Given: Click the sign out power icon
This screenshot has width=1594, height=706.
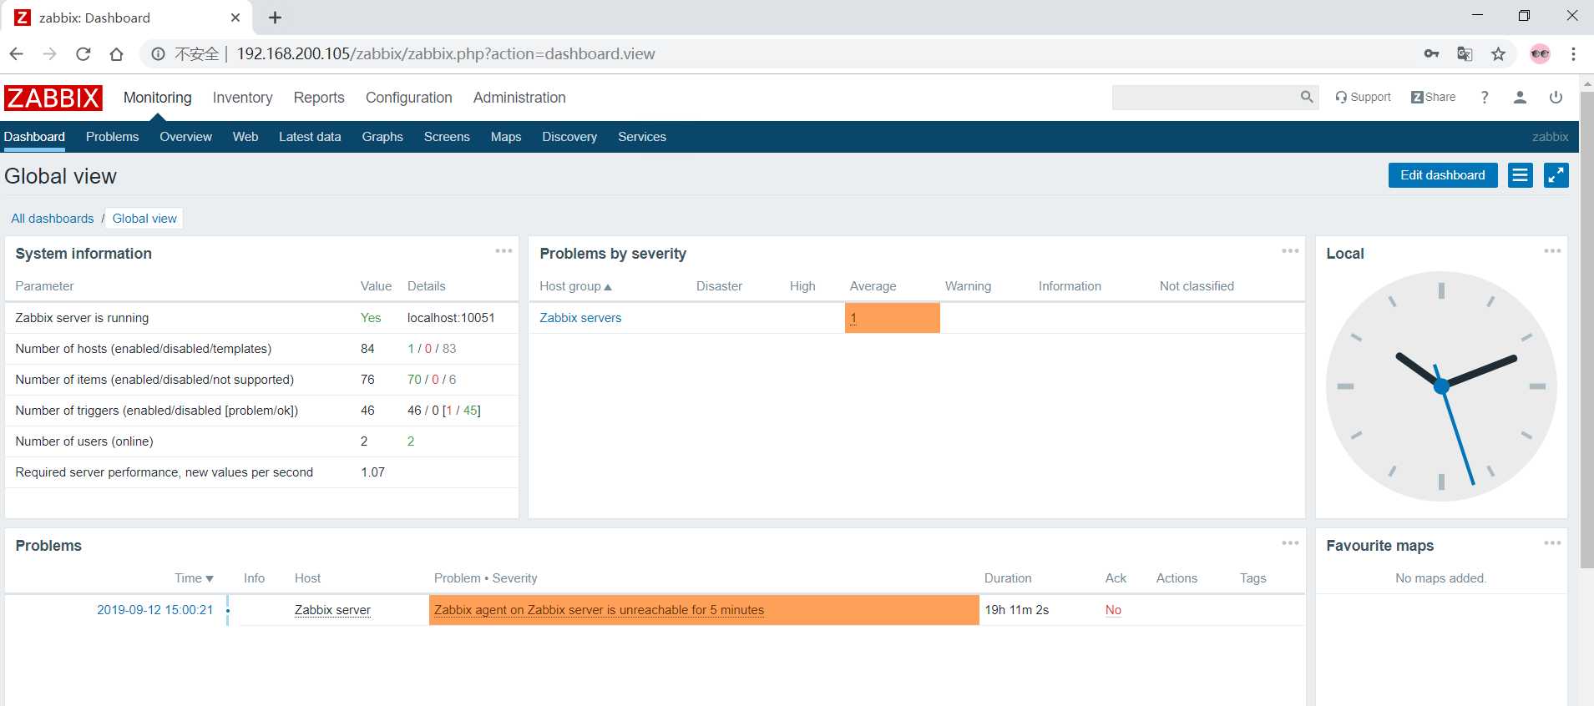Looking at the screenshot, I should click(x=1556, y=98).
